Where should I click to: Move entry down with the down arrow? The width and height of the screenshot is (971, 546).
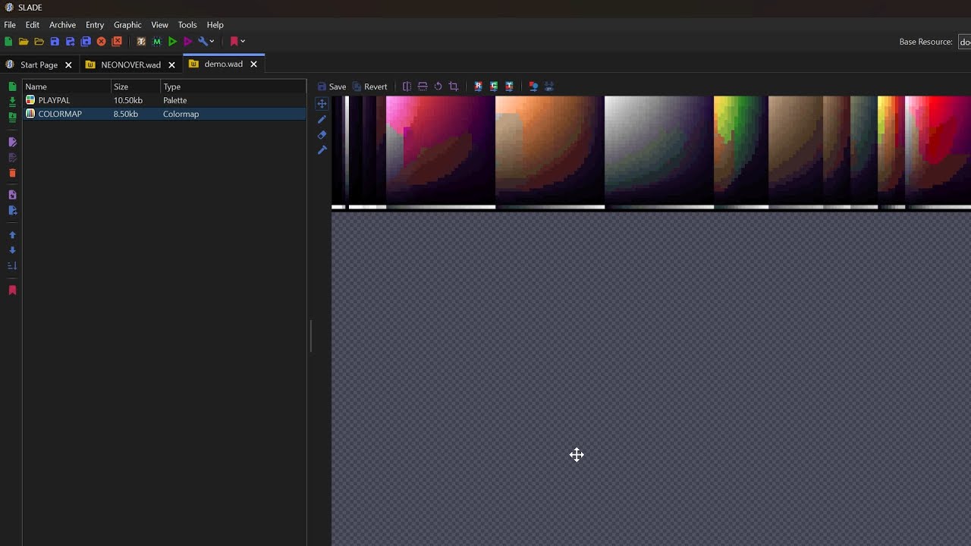[x=12, y=250]
